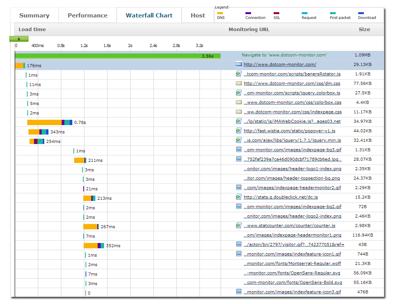Open the banersRotator.js URL link
Image resolution: width=394 pixels, height=304 pixels.
(x=292, y=74)
